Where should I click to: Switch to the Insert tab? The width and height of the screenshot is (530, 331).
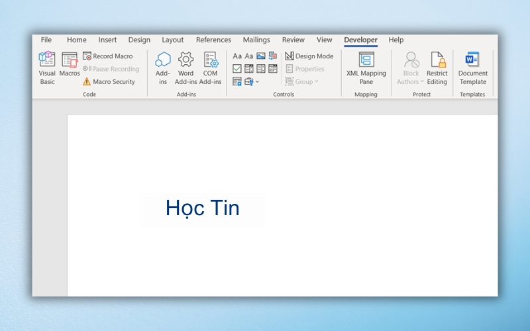[107, 40]
